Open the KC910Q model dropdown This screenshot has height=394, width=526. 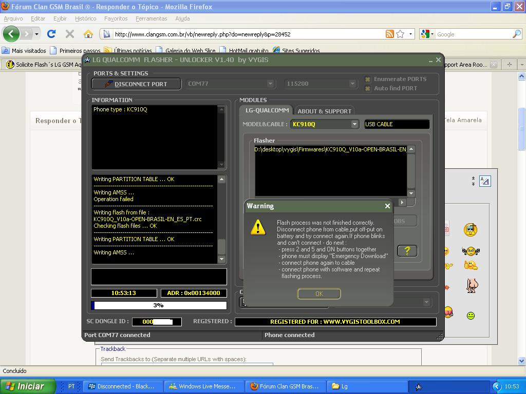click(354, 124)
